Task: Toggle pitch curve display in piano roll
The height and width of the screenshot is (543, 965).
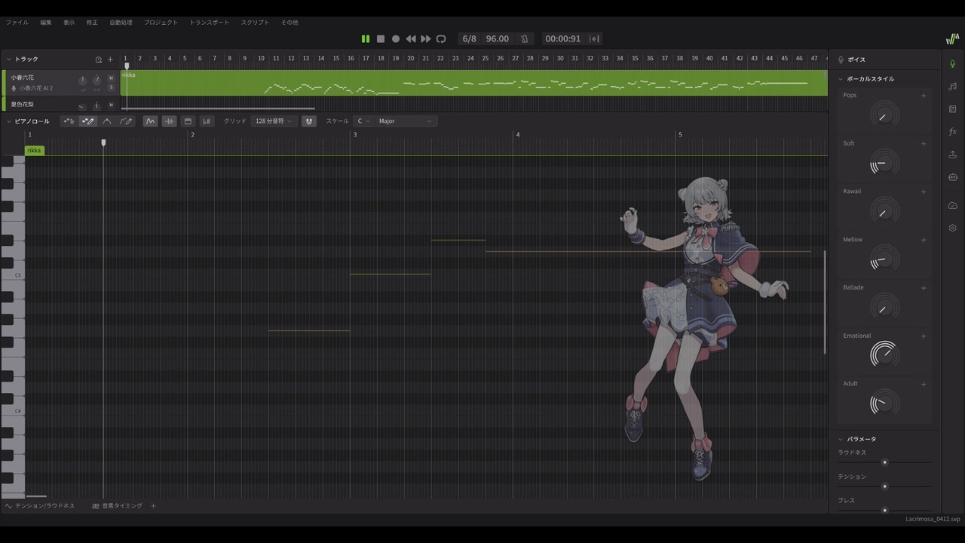Action: click(150, 121)
